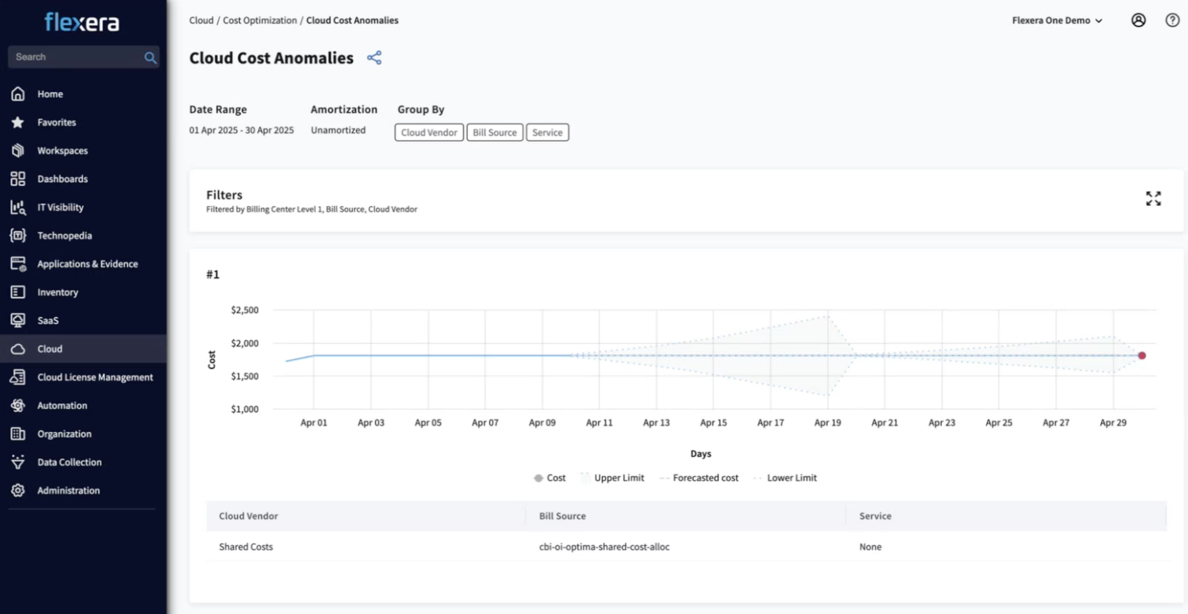1188x614 pixels.
Task: Click the Bill Source group-by button
Action: [x=494, y=133]
